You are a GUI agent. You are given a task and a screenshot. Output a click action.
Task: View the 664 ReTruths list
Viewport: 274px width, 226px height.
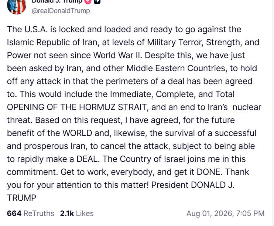click(x=31, y=213)
